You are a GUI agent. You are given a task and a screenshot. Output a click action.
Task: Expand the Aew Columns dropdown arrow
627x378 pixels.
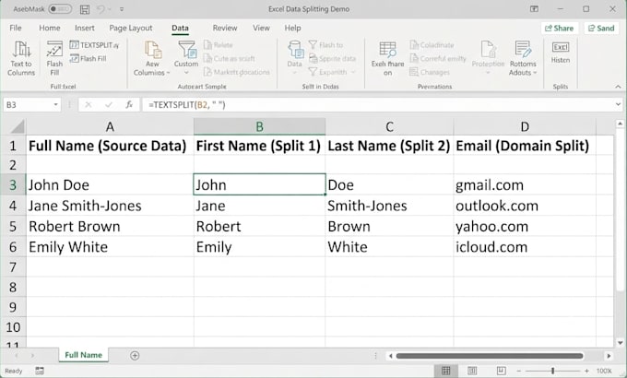point(168,73)
